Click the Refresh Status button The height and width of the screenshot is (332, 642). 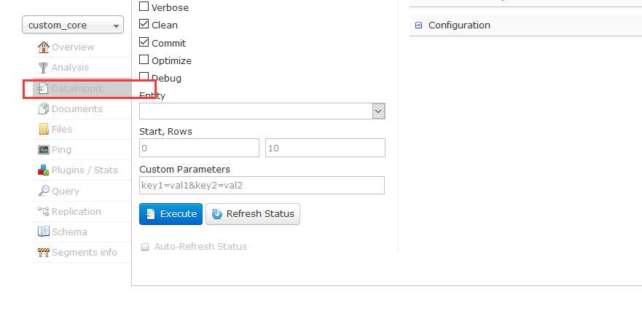pyautogui.click(x=253, y=214)
